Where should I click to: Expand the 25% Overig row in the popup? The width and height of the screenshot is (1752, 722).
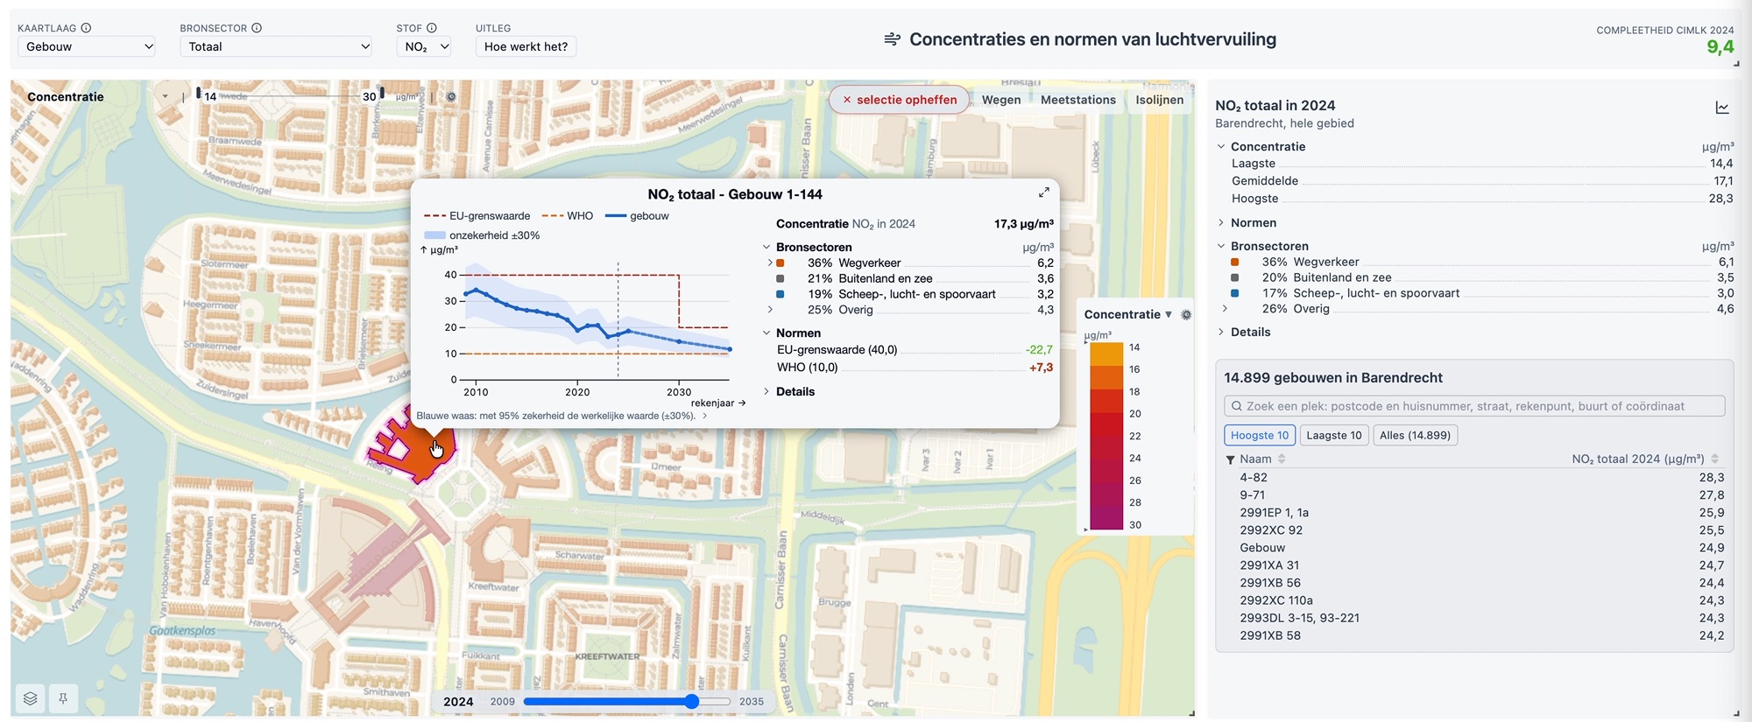[x=770, y=310]
